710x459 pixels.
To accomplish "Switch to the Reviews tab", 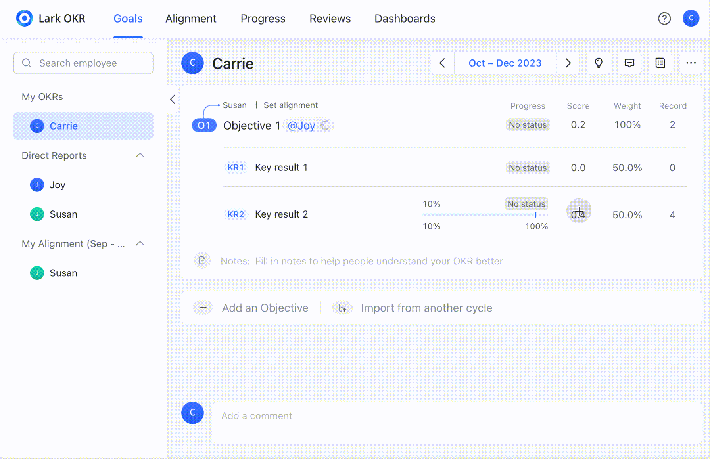I will (x=330, y=19).
